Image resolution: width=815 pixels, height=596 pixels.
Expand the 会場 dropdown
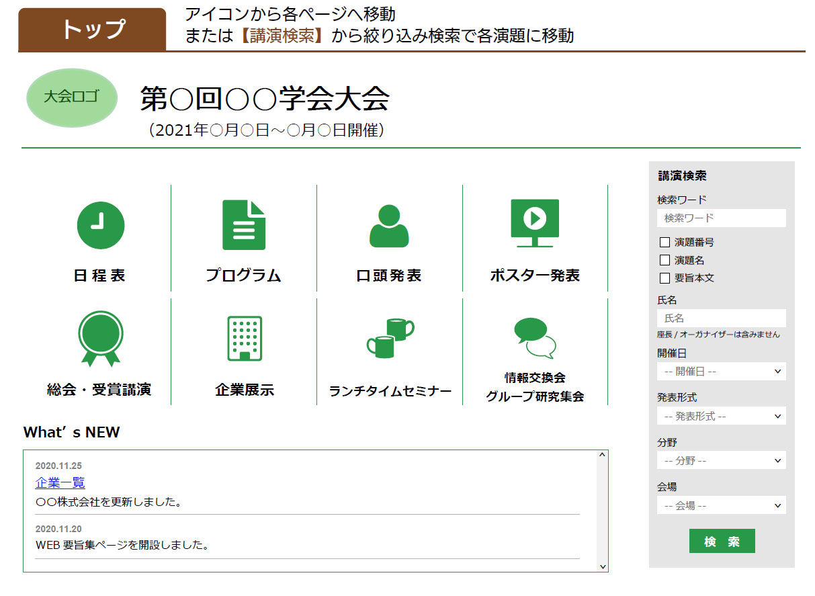click(x=722, y=505)
